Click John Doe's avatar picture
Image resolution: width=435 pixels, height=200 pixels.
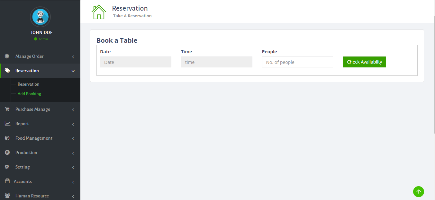click(40, 17)
